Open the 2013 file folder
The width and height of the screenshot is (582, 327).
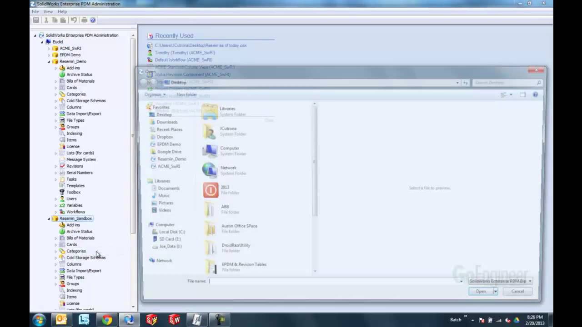tap(225, 190)
